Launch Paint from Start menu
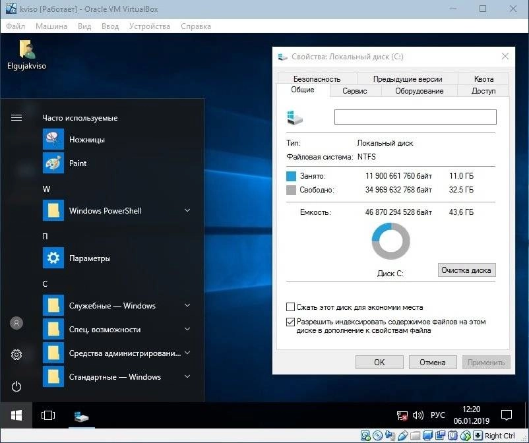Viewport: 529px width, 443px height. click(x=117, y=163)
